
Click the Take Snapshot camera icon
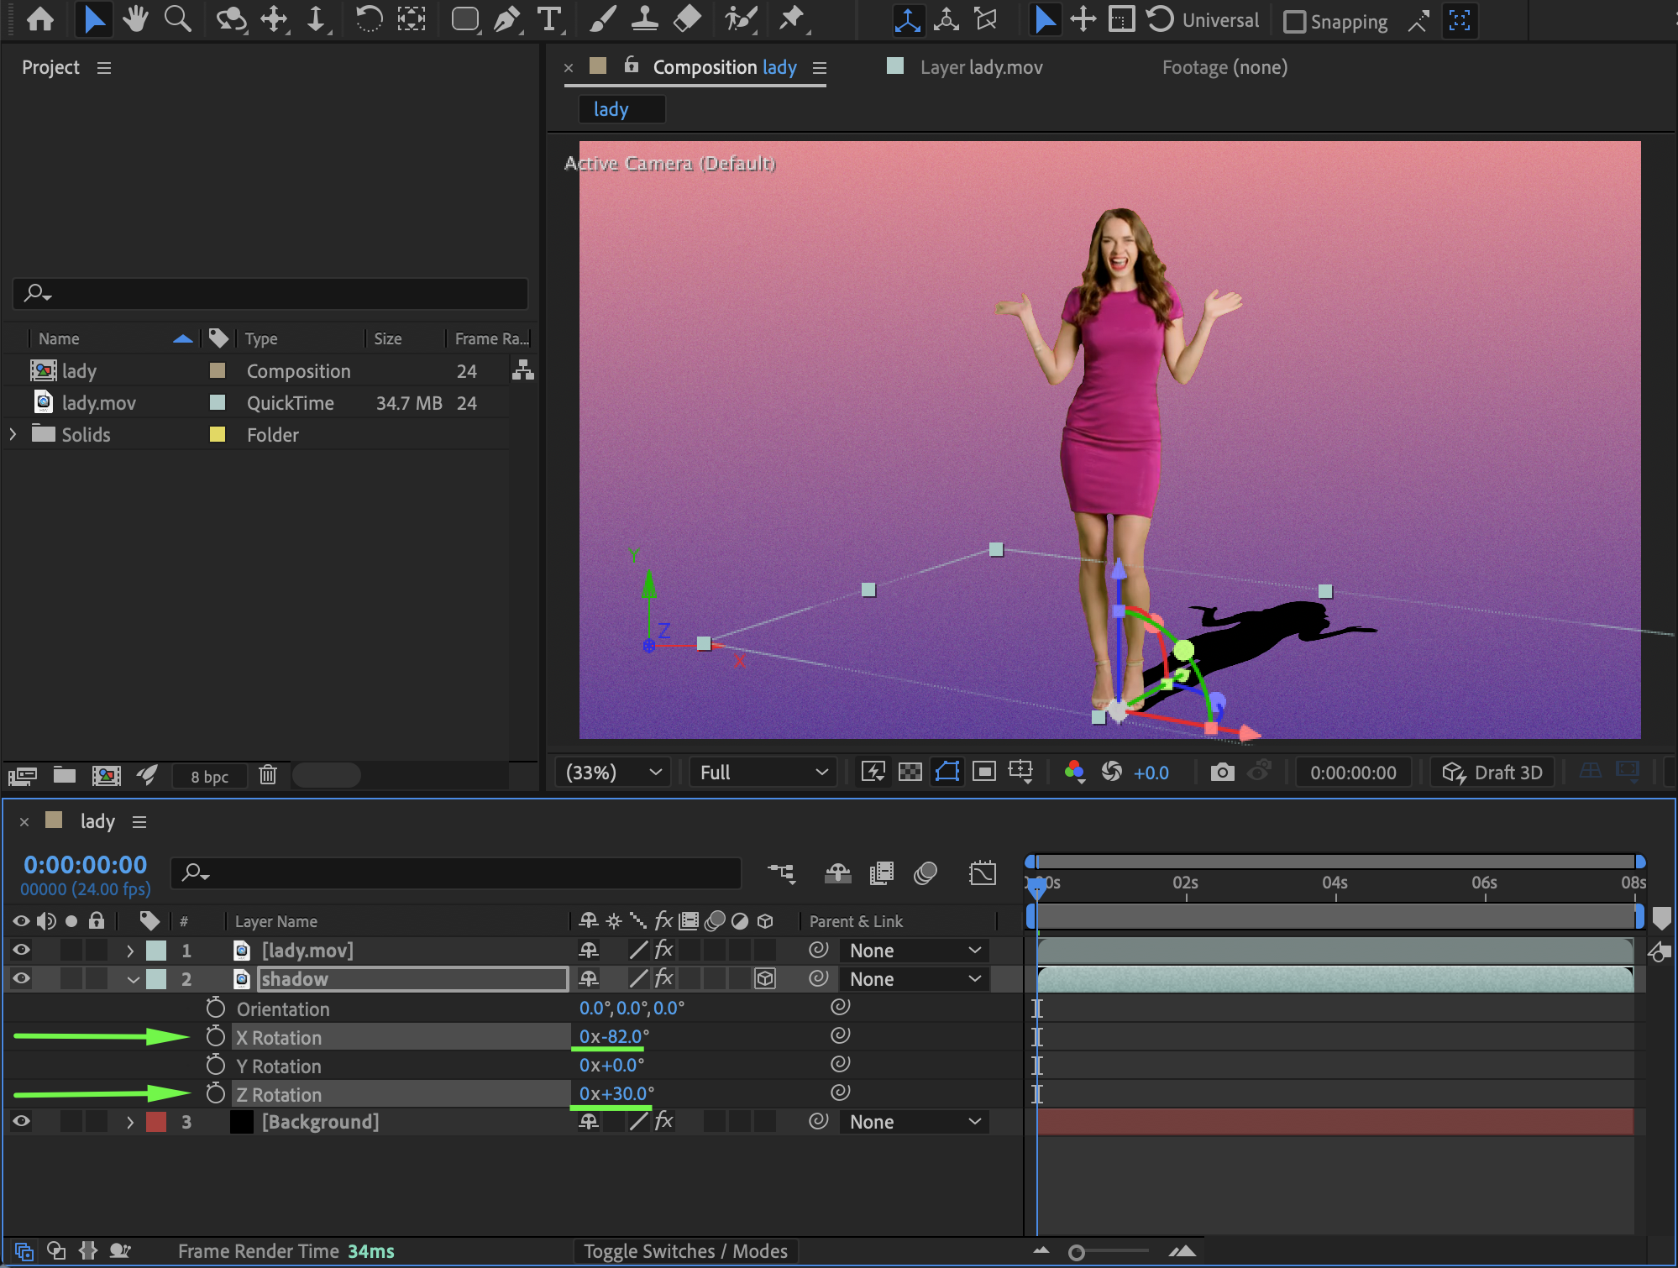click(x=1222, y=772)
